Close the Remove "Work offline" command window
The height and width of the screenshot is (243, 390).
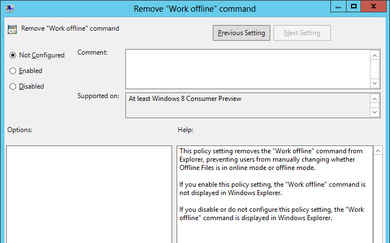click(x=374, y=7)
